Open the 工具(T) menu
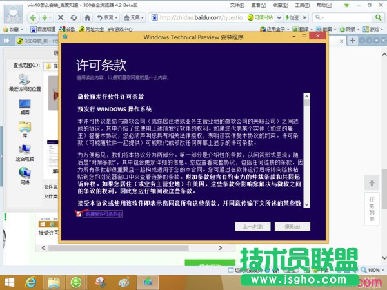Viewport: 387px width, 290px height. (x=302, y=5)
